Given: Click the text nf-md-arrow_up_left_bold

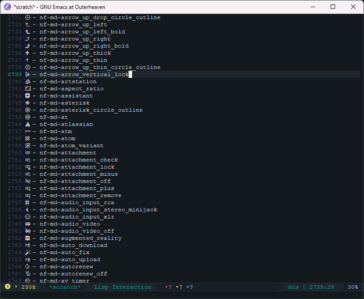Looking at the screenshot, I should [x=82, y=32].
